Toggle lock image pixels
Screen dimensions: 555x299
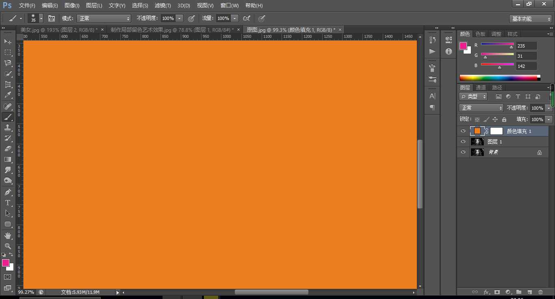(486, 119)
